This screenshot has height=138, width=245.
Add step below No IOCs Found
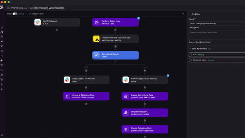click(57, 30)
